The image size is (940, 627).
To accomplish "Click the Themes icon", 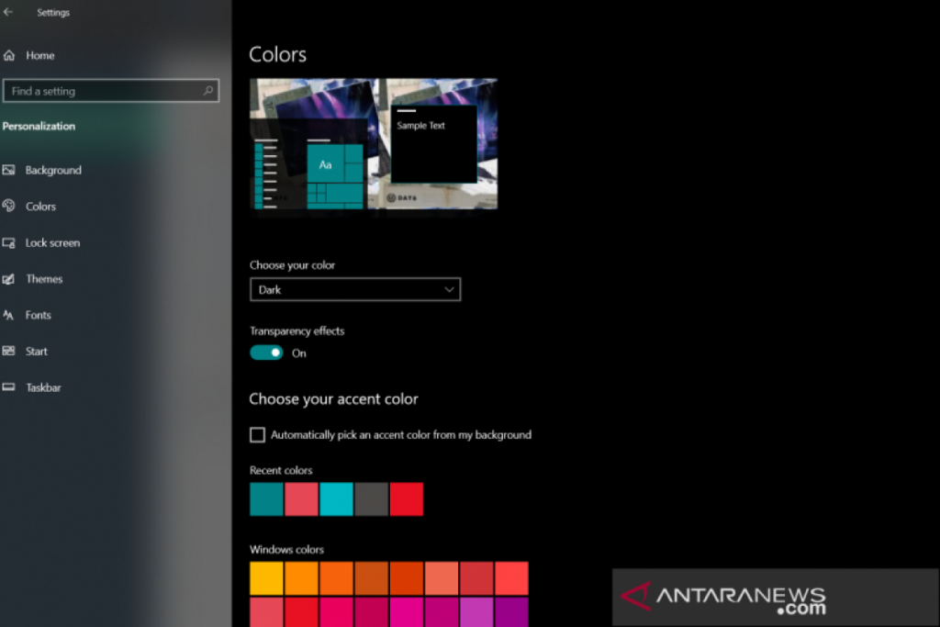I will coord(9,279).
